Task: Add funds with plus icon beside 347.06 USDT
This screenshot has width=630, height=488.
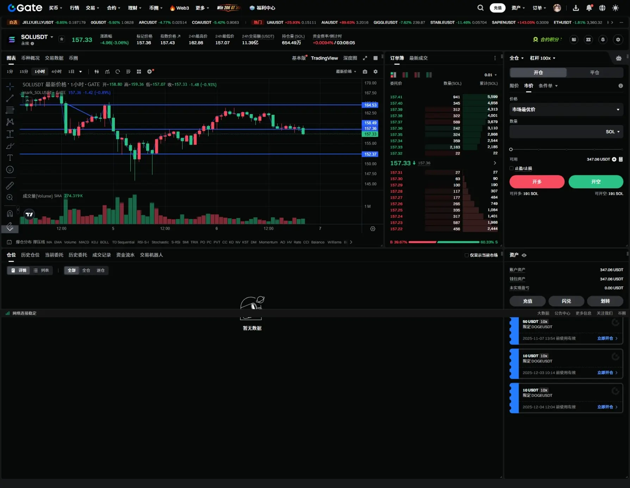Action: tap(614, 159)
